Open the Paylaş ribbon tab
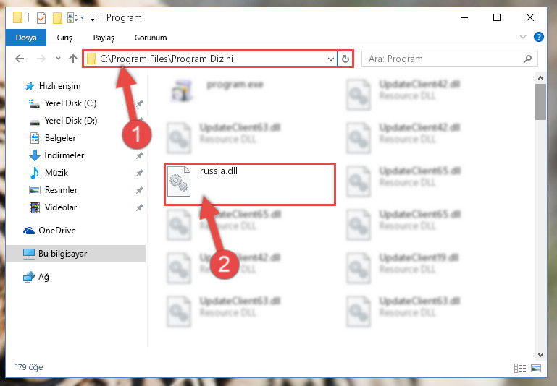 click(x=104, y=38)
